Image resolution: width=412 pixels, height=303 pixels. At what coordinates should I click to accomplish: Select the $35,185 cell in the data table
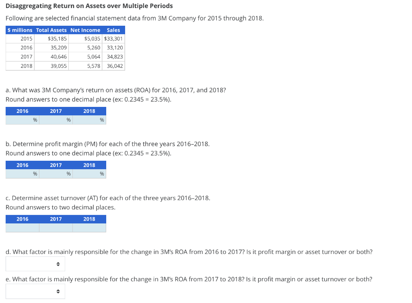56,39
